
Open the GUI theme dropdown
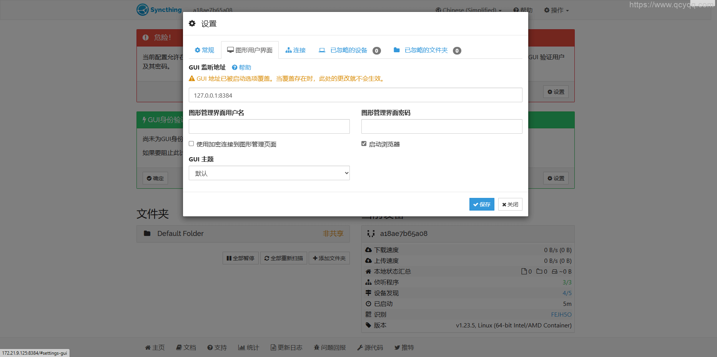(x=269, y=173)
